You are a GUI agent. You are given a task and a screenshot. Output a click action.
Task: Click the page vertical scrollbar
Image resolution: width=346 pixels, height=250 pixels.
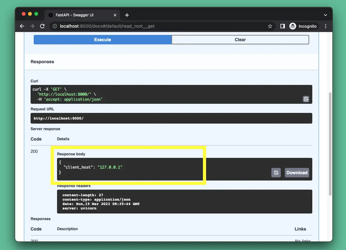point(330,144)
